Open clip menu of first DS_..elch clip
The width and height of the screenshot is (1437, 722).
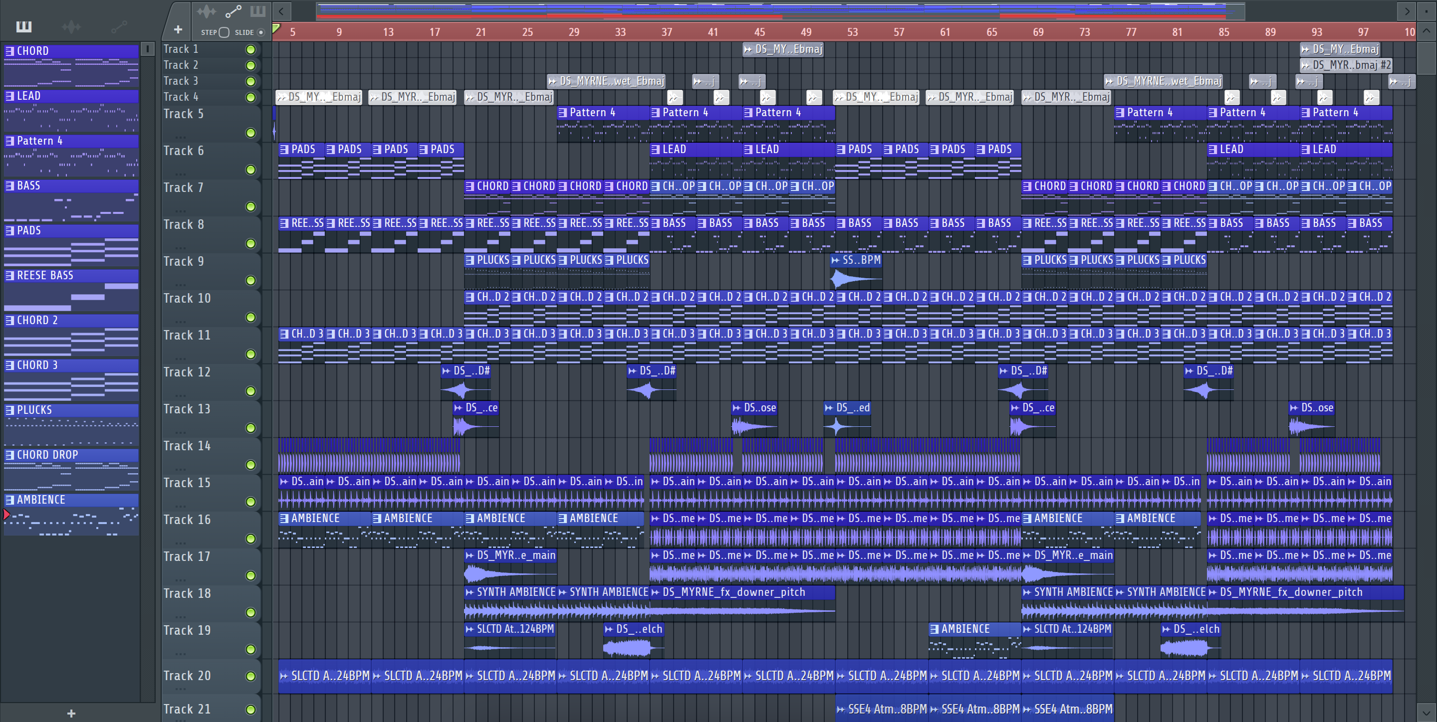pyautogui.click(x=609, y=629)
